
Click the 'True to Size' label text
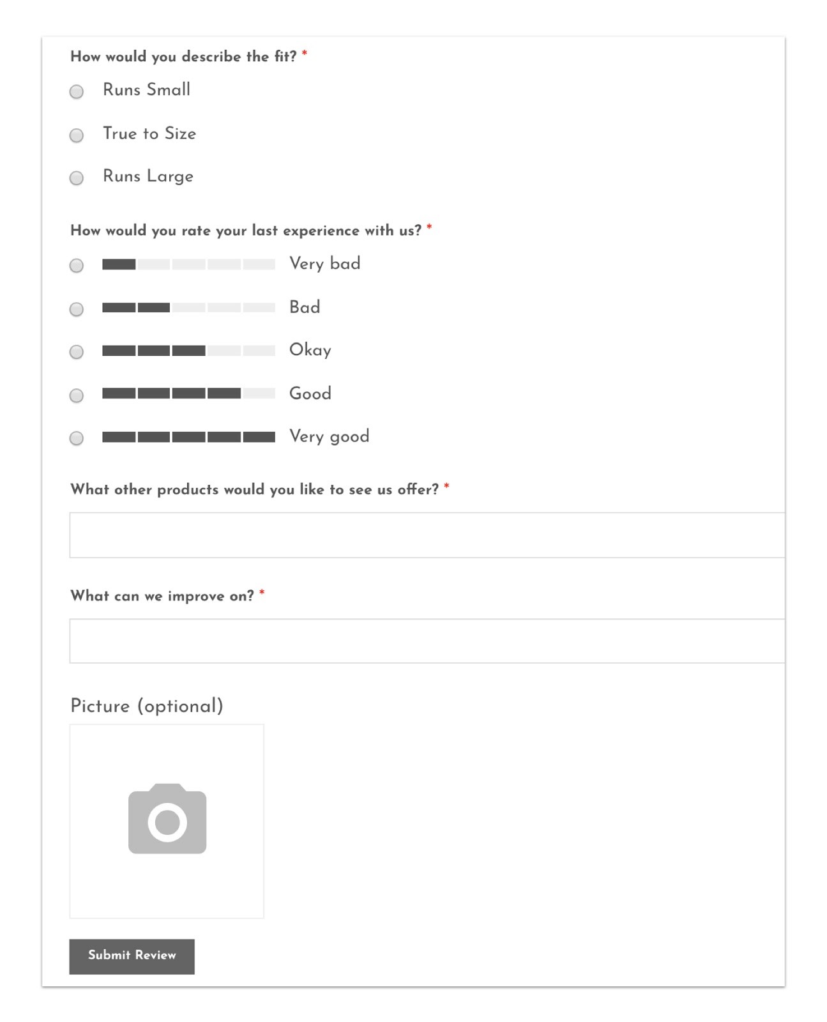[x=149, y=133]
